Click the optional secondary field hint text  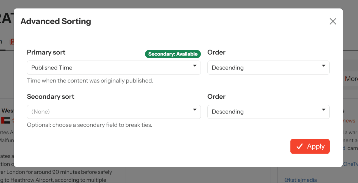(89, 125)
